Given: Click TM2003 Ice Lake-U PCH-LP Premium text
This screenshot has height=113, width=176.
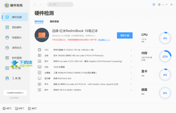Looking at the screenshot, I should point(78,56).
